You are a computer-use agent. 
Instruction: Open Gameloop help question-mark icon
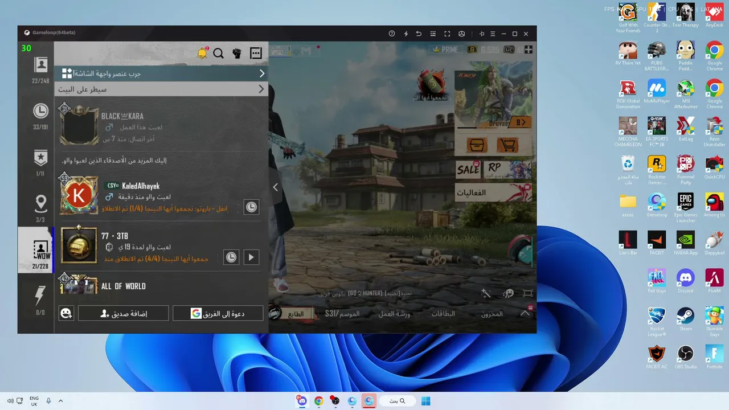392,34
